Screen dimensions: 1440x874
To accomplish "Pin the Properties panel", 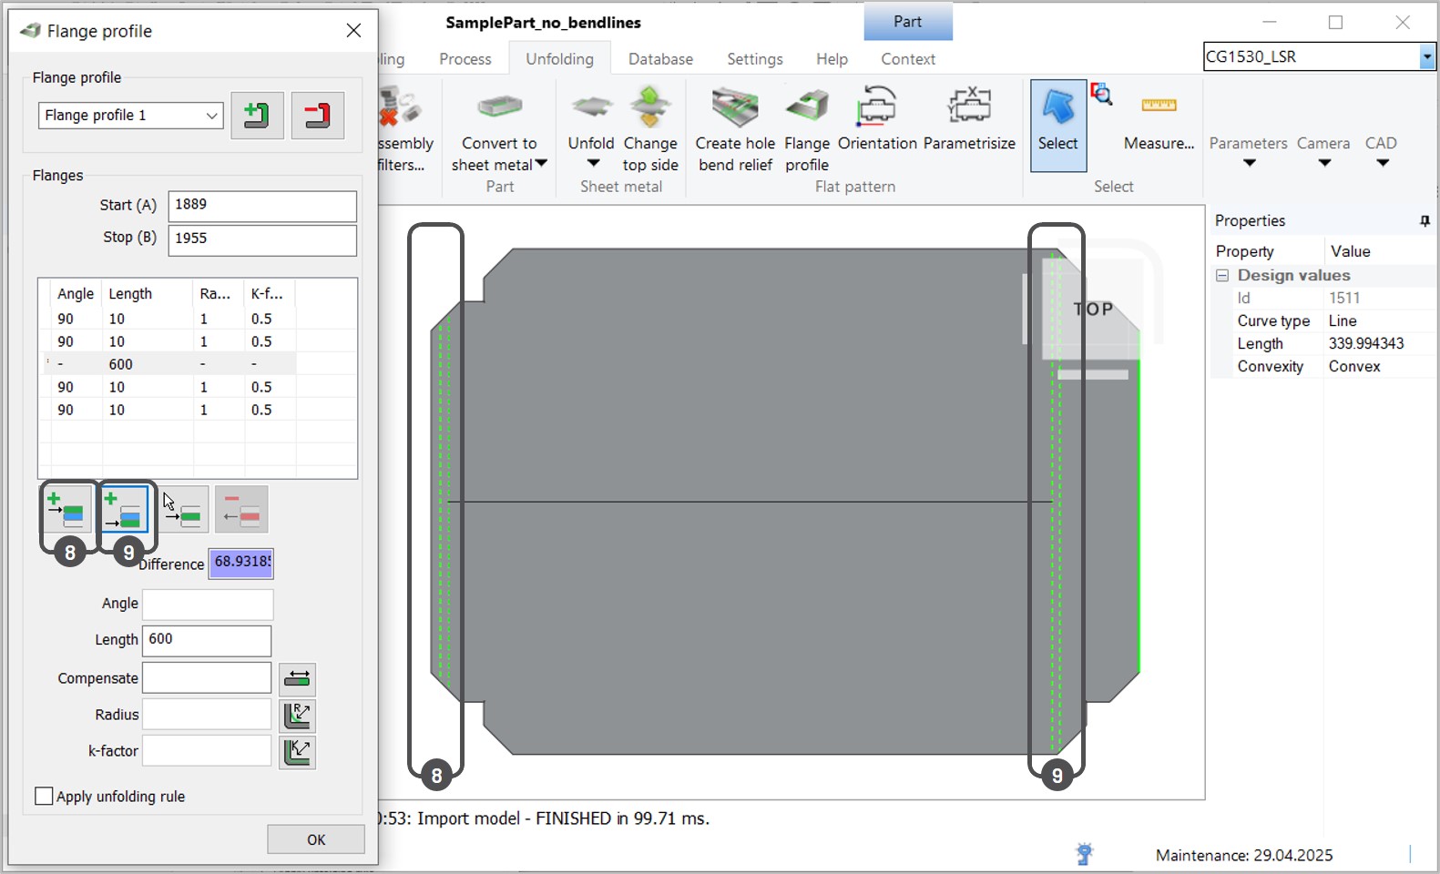I will (x=1425, y=221).
